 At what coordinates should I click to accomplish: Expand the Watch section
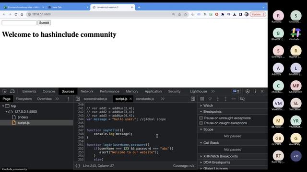[201, 106]
